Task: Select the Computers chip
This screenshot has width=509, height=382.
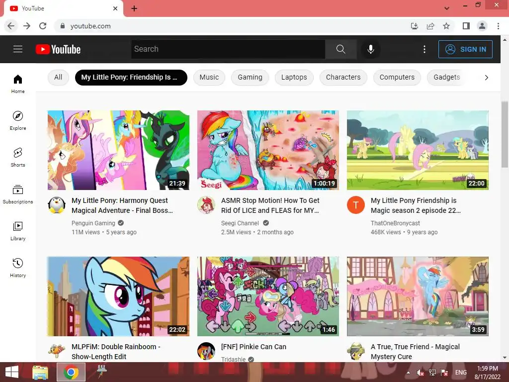Action: click(397, 77)
